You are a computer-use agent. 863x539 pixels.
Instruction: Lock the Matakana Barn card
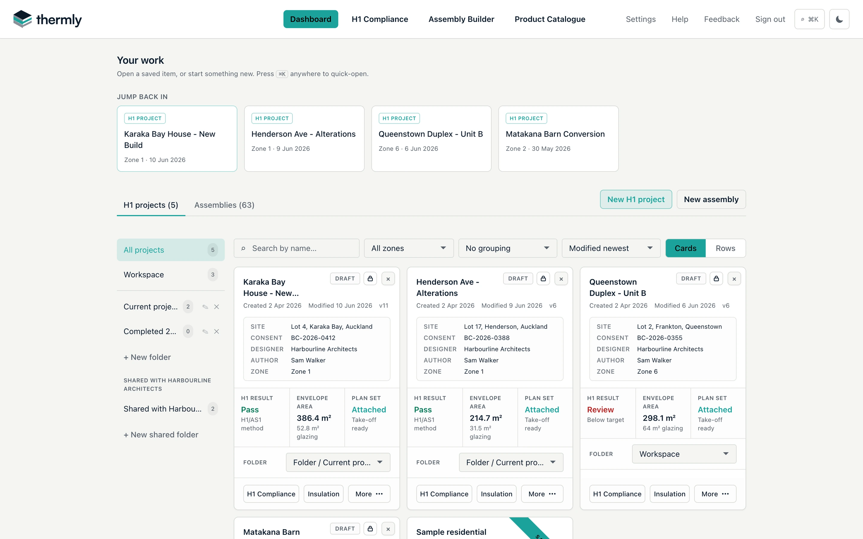pos(370,529)
